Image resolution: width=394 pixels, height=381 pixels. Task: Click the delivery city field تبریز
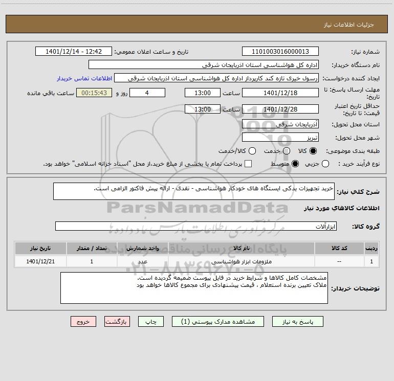point(280,137)
